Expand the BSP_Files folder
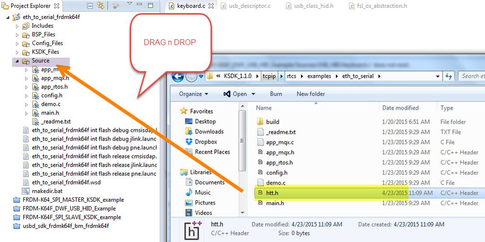 pyautogui.click(x=17, y=35)
